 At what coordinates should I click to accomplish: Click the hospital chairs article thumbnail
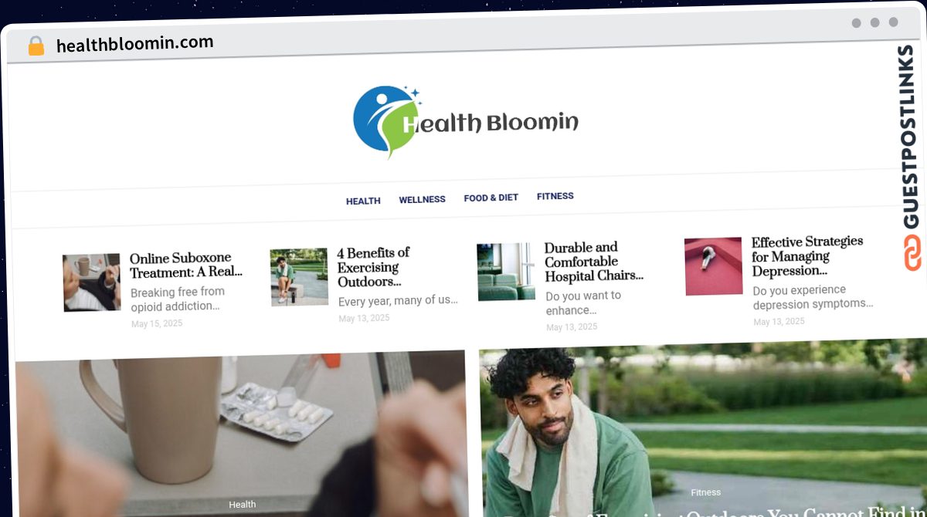pyautogui.click(x=506, y=272)
